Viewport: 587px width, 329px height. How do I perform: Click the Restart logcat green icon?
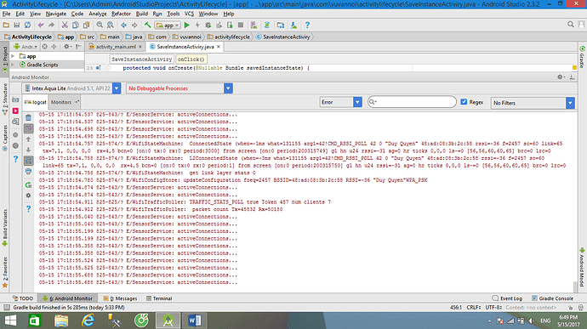pyautogui.click(x=28, y=184)
